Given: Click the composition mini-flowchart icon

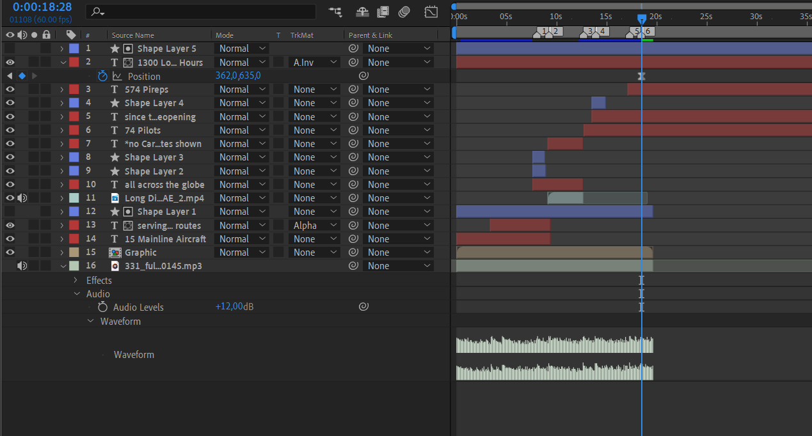Looking at the screenshot, I should click(335, 12).
